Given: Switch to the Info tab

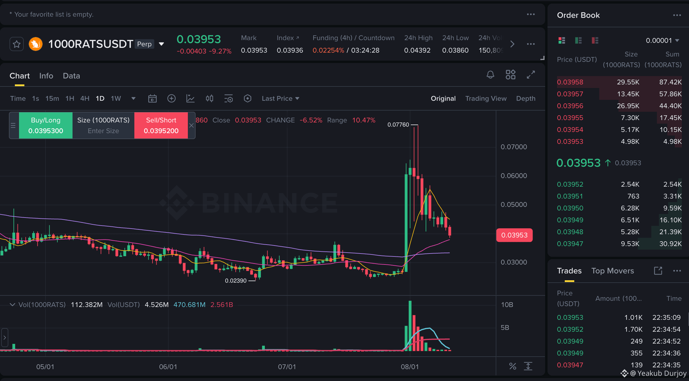Looking at the screenshot, I should (x=46, y=76).
